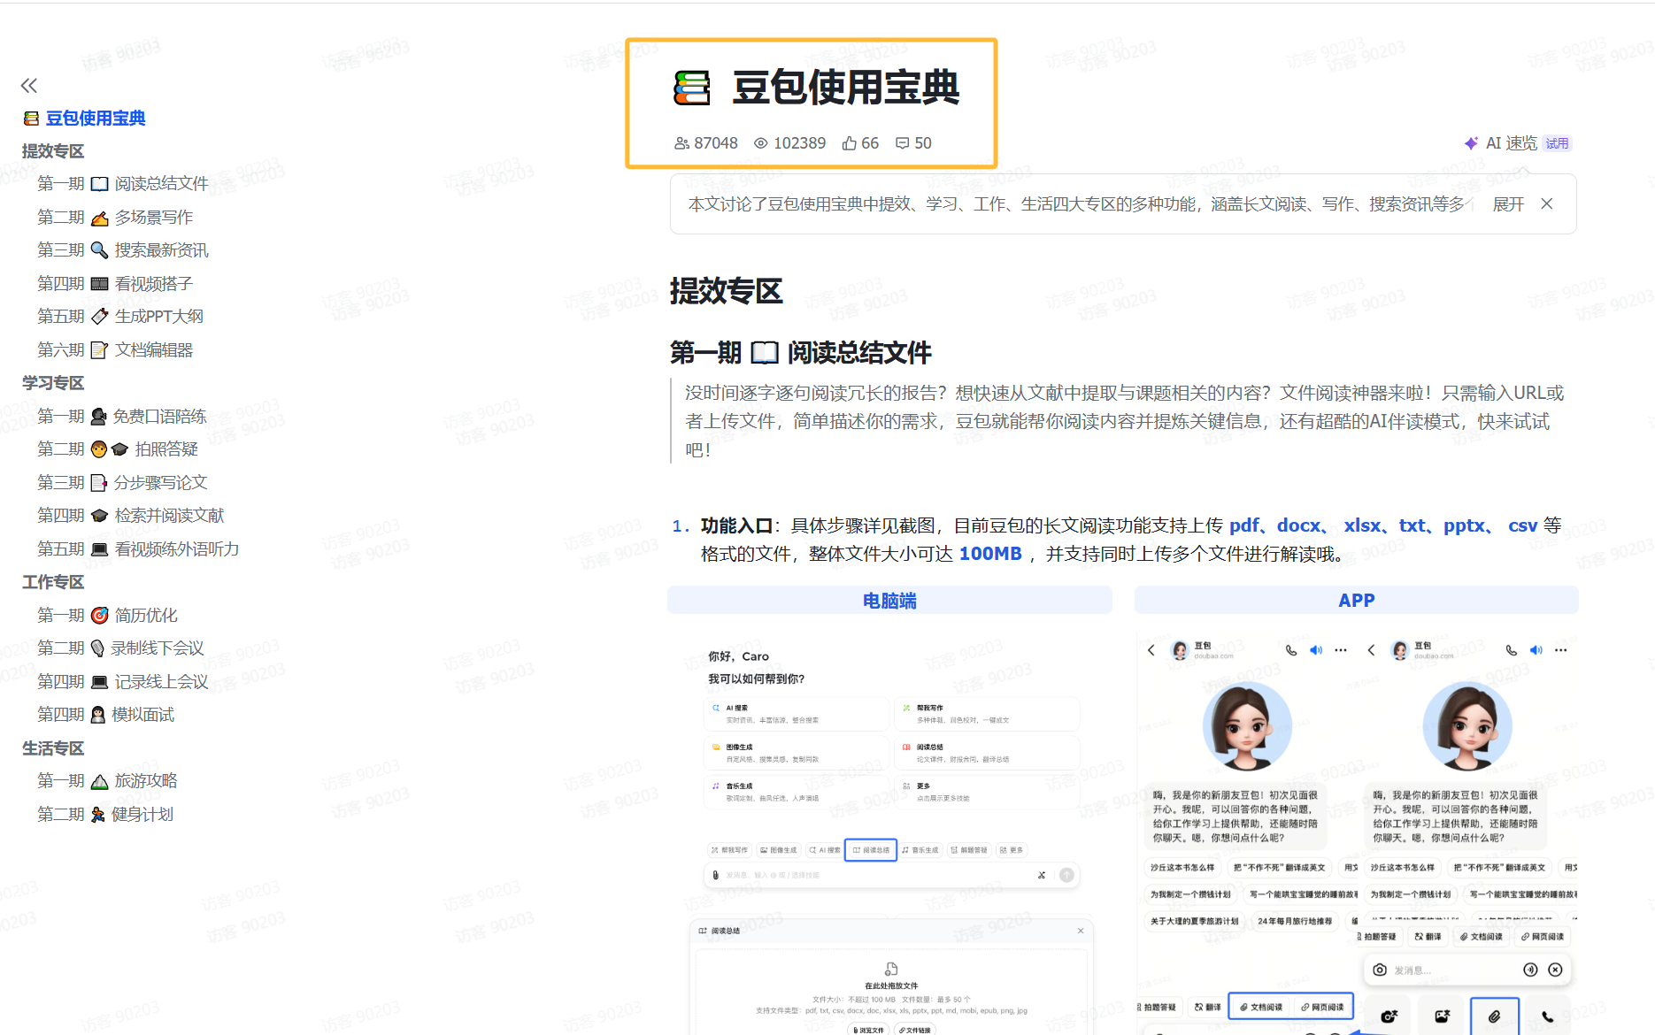The height and width of the screenshot is (1035, 1655).
Task: Go to 第一期 阅读总结文件 in outline
Action: (x=122, y=184)
